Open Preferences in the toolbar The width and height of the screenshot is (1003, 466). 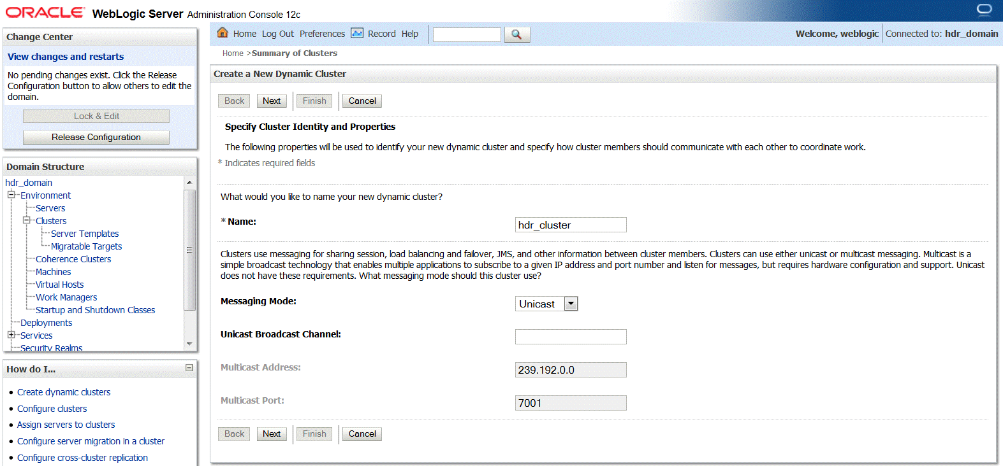pyautogui.click(x=322, y=34)
